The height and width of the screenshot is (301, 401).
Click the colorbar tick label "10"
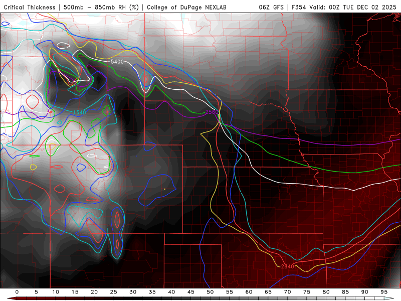click(56, 292)
